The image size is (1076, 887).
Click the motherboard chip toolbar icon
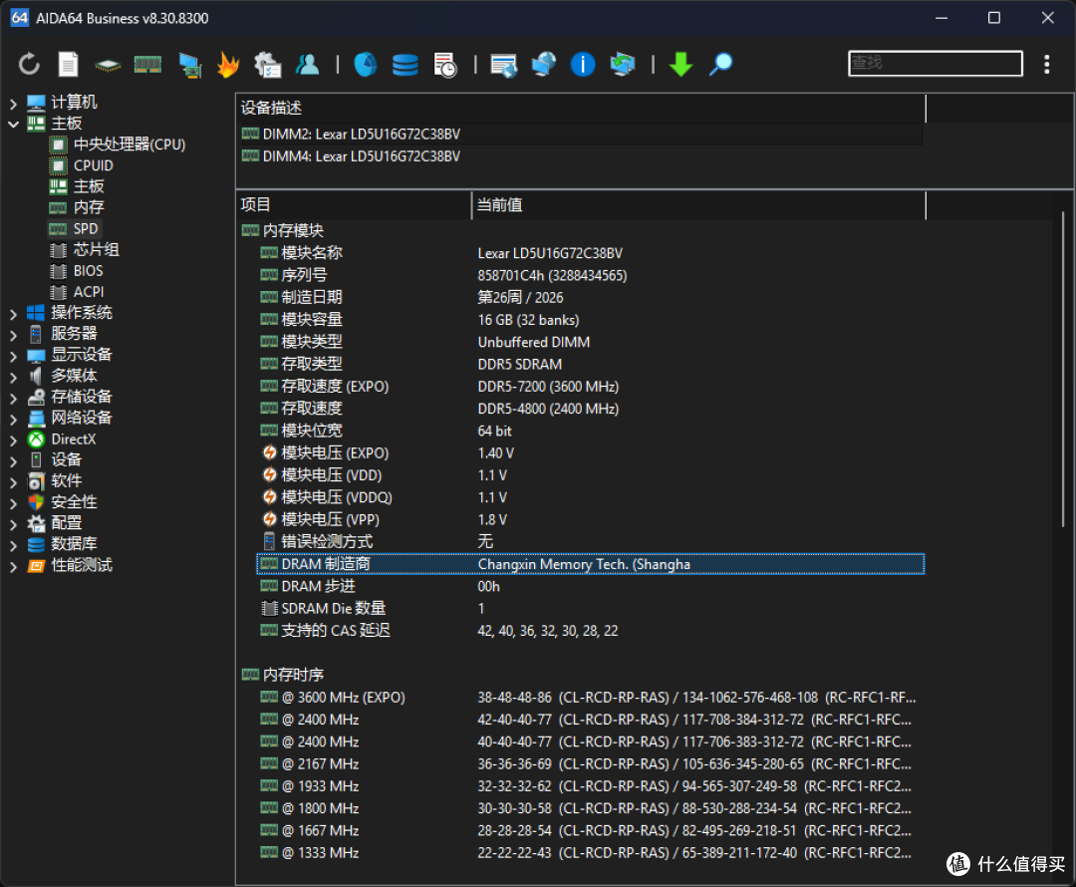(108, 65)
